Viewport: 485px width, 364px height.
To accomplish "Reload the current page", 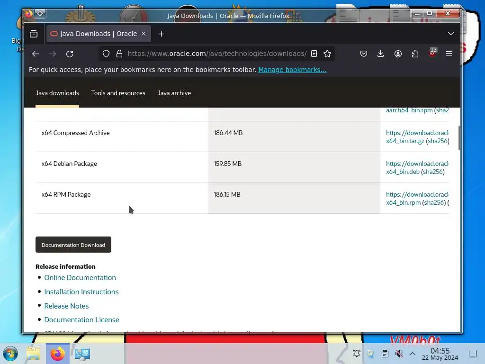I will [x=70, y=54].
